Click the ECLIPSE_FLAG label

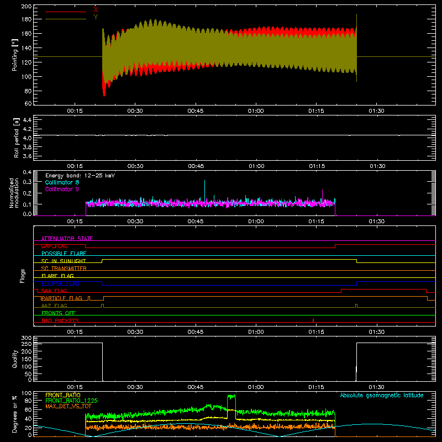pyautogui.click(x=60, y=283)
